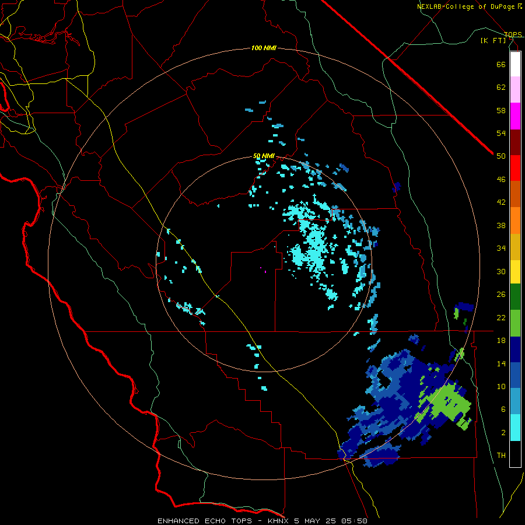Click legend value 58
Screen dimensions: 525x525
point(501,110)
